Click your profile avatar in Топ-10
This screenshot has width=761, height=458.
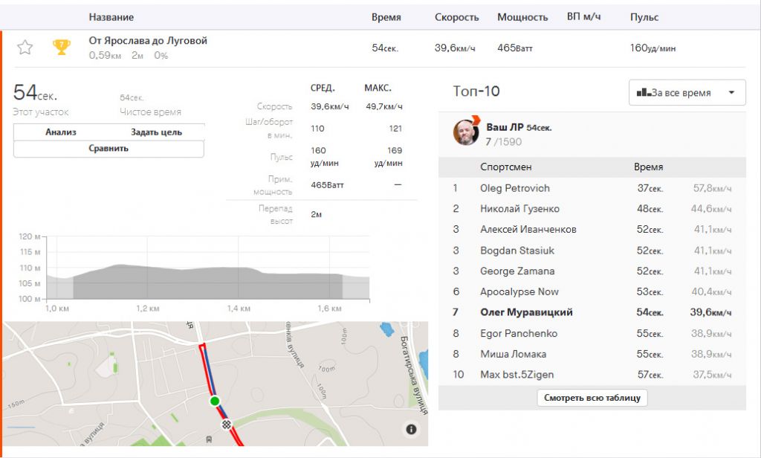[x=466, y=132]
